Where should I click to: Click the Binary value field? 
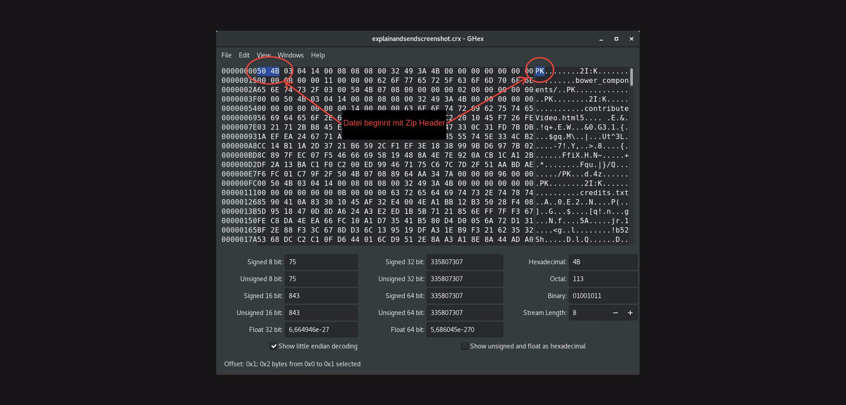tap(603, 296)
